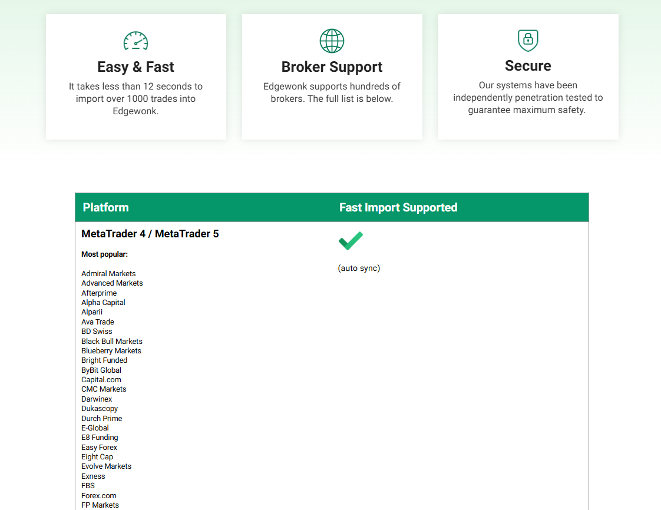Select Evolve Markets in broker list
Viewport: 661px width, 510px height.
click(x=106, y=466)
